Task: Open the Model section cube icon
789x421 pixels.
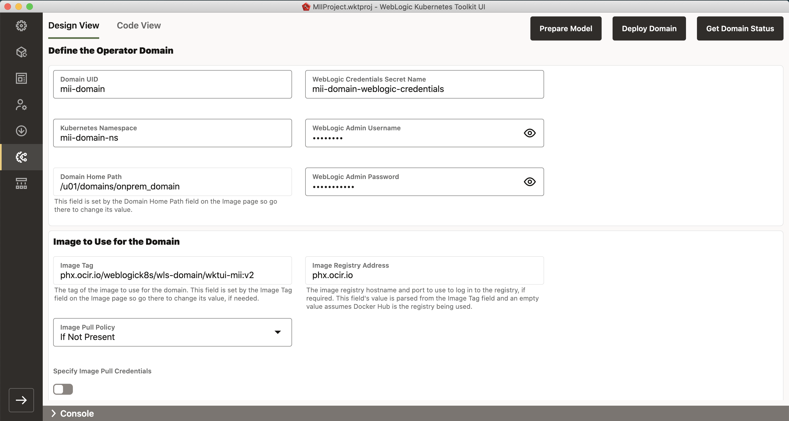Action: 21,52
